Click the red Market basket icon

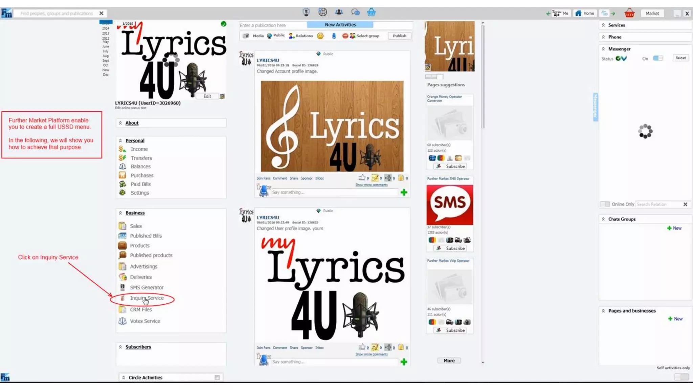(629, 13)
